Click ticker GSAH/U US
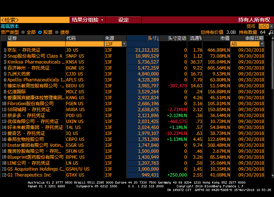Image resolution: width=274 pixels, height=197 pixels. tap(78, 169)
